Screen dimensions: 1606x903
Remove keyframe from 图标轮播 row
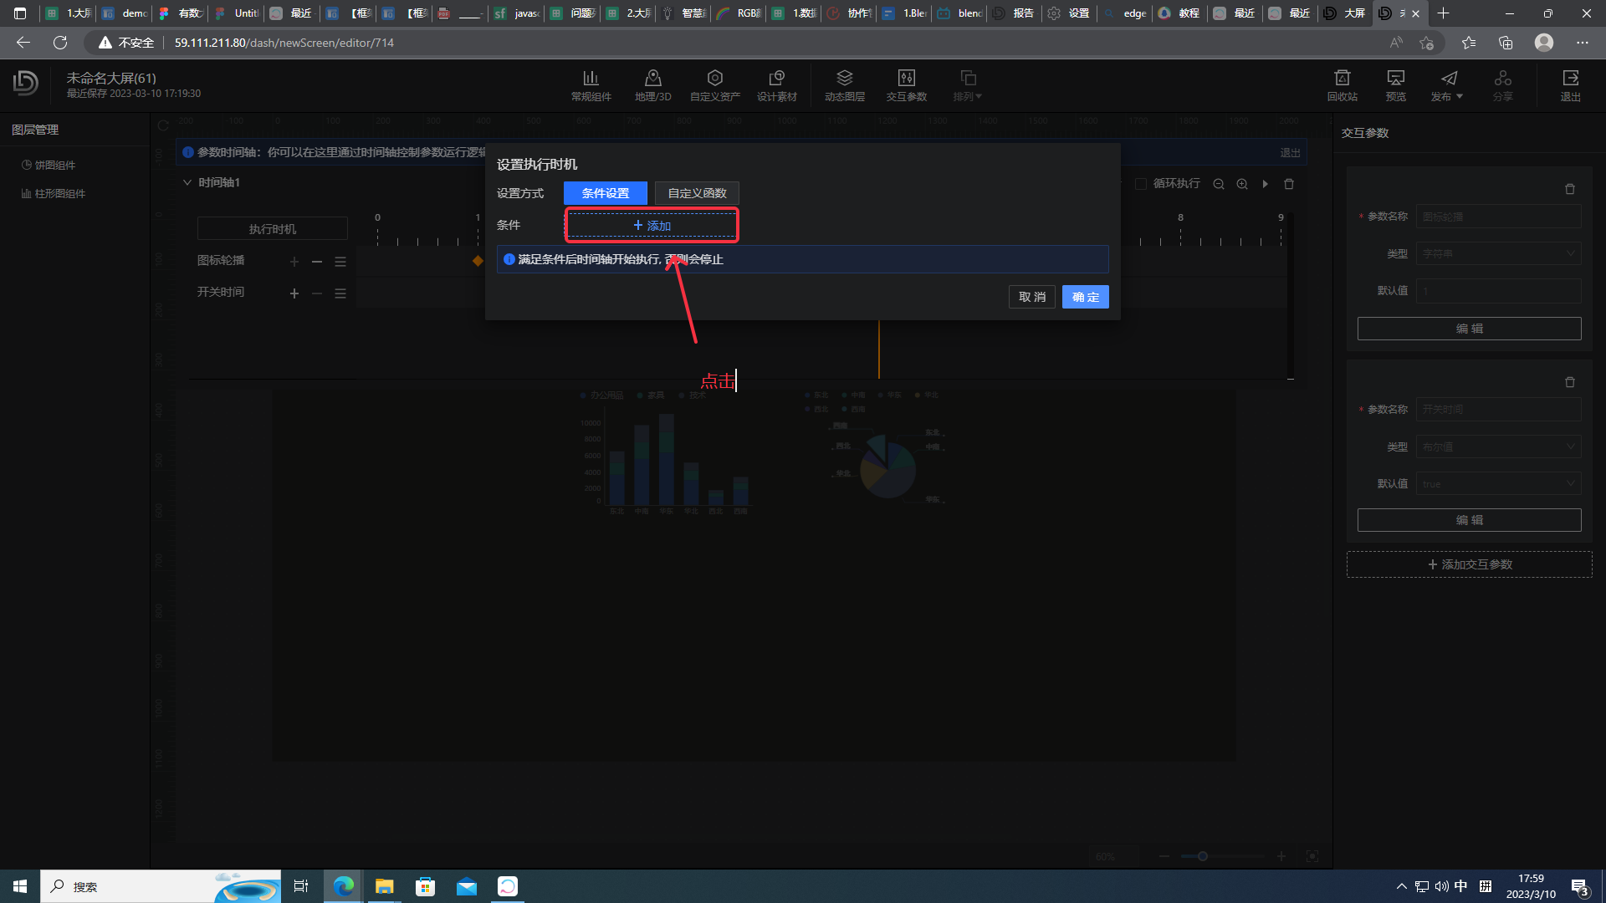click(x=317, y=262)
